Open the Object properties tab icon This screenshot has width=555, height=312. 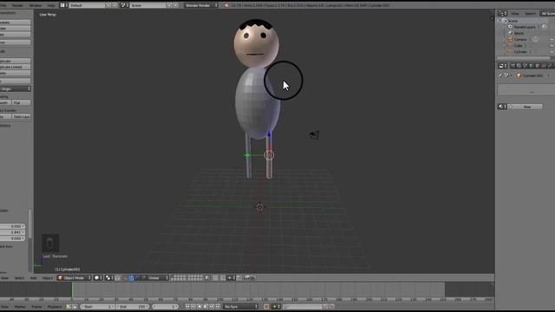click(538, 66)
